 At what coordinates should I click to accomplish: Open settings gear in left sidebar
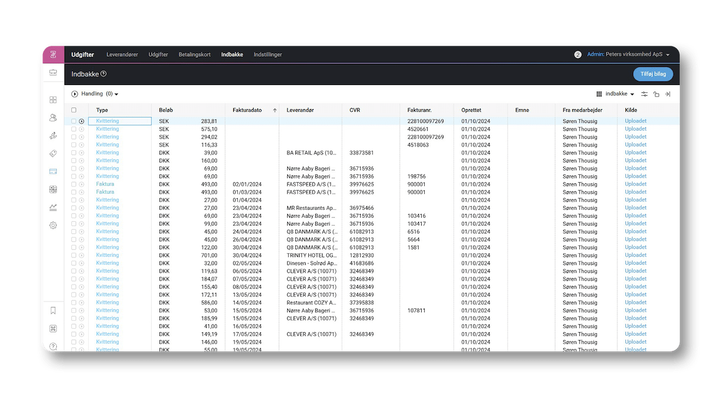pyautogui.click(x=53, y=226)
